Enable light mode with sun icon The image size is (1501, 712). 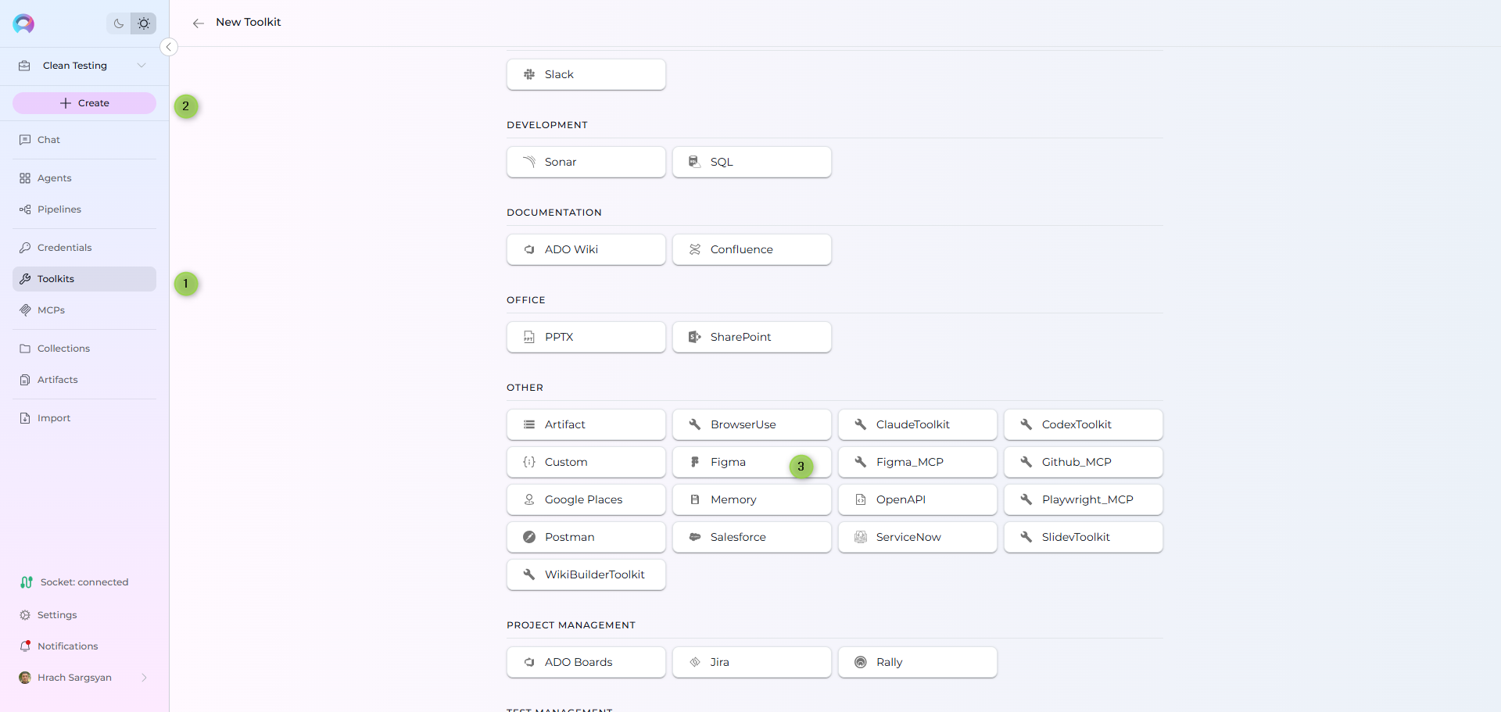click(x=144, y=23)
